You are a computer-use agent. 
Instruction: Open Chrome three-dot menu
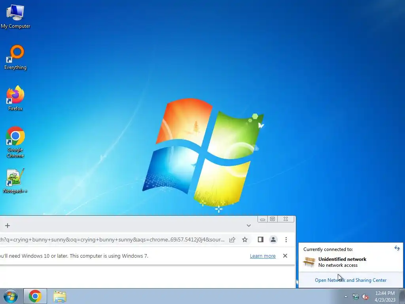coord(286,239)
